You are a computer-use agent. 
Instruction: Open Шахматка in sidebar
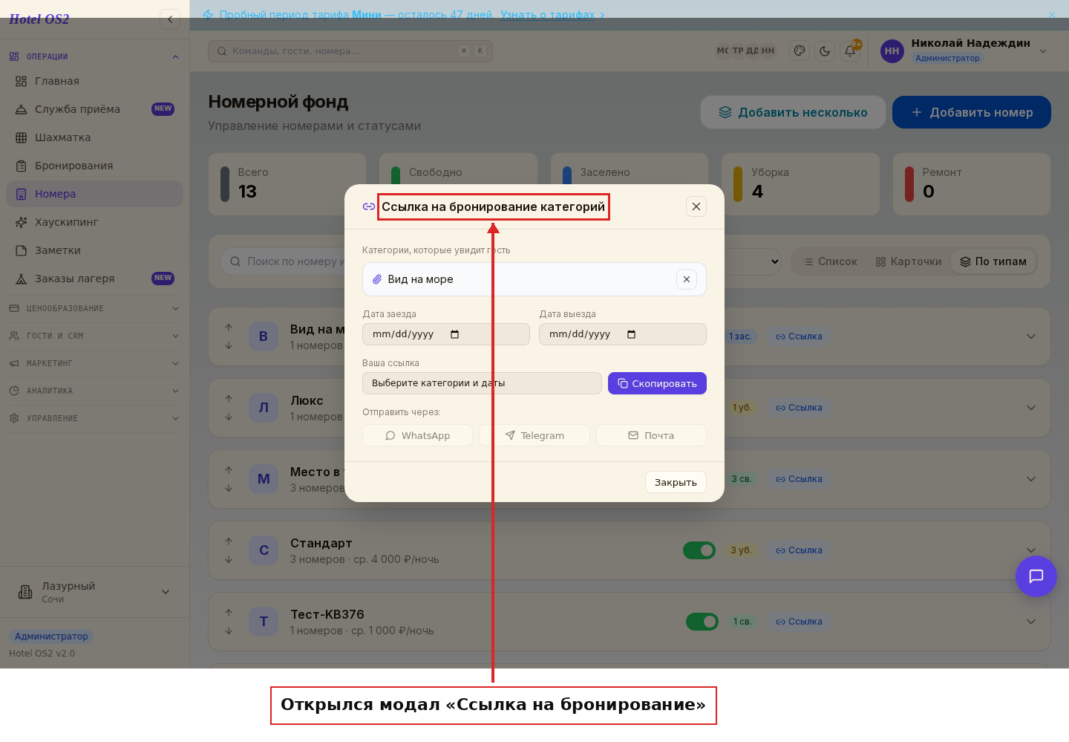click(94, 137)
